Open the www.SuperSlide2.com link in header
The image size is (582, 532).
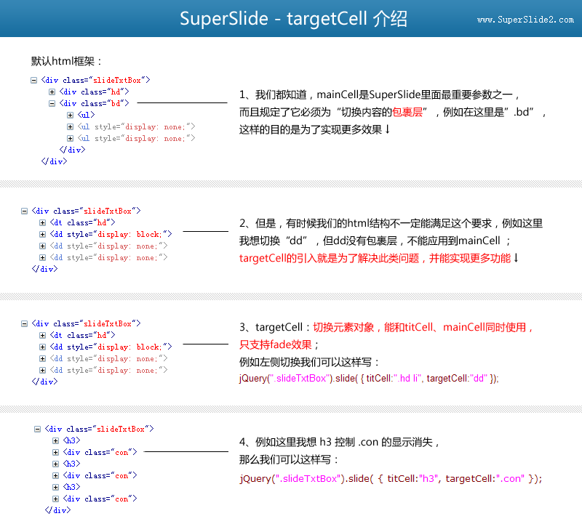(x=525, y=20)
